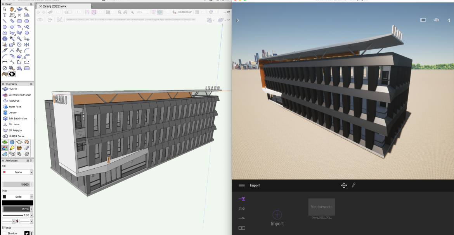Select the Circle tool
Image resolution: width=454 pixels, height=235 pixels.
click(5, 27)
